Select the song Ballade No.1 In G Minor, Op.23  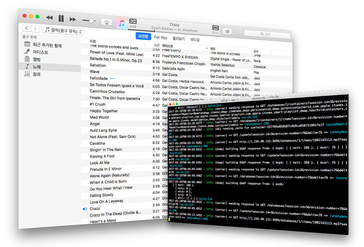point(116,60)
